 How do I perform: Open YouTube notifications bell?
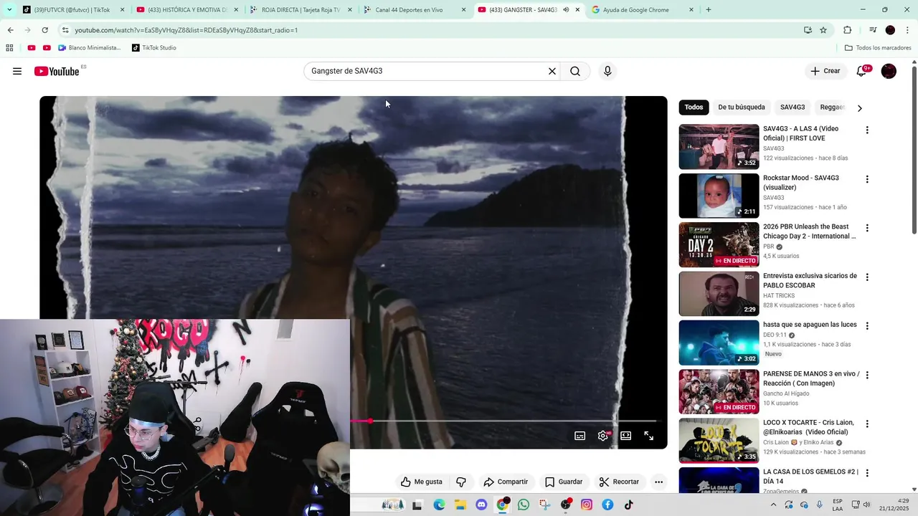861,71
